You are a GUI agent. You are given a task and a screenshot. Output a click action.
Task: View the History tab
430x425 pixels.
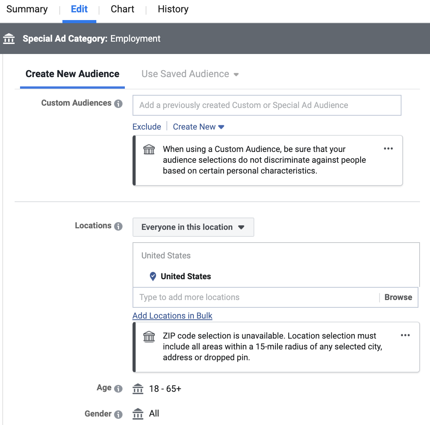pos(173,9)
